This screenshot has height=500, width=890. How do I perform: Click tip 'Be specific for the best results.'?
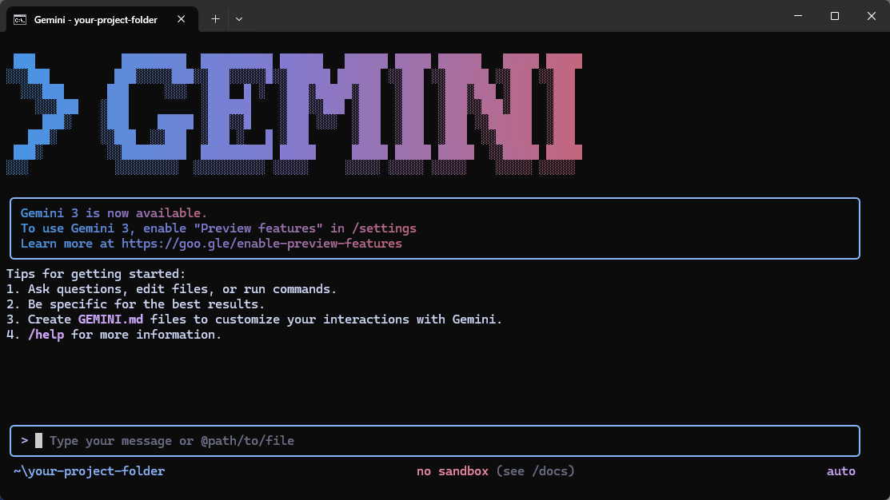(x=146, y=304)
